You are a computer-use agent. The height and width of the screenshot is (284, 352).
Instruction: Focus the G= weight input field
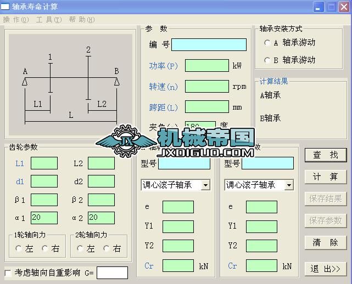click(112, 273)
